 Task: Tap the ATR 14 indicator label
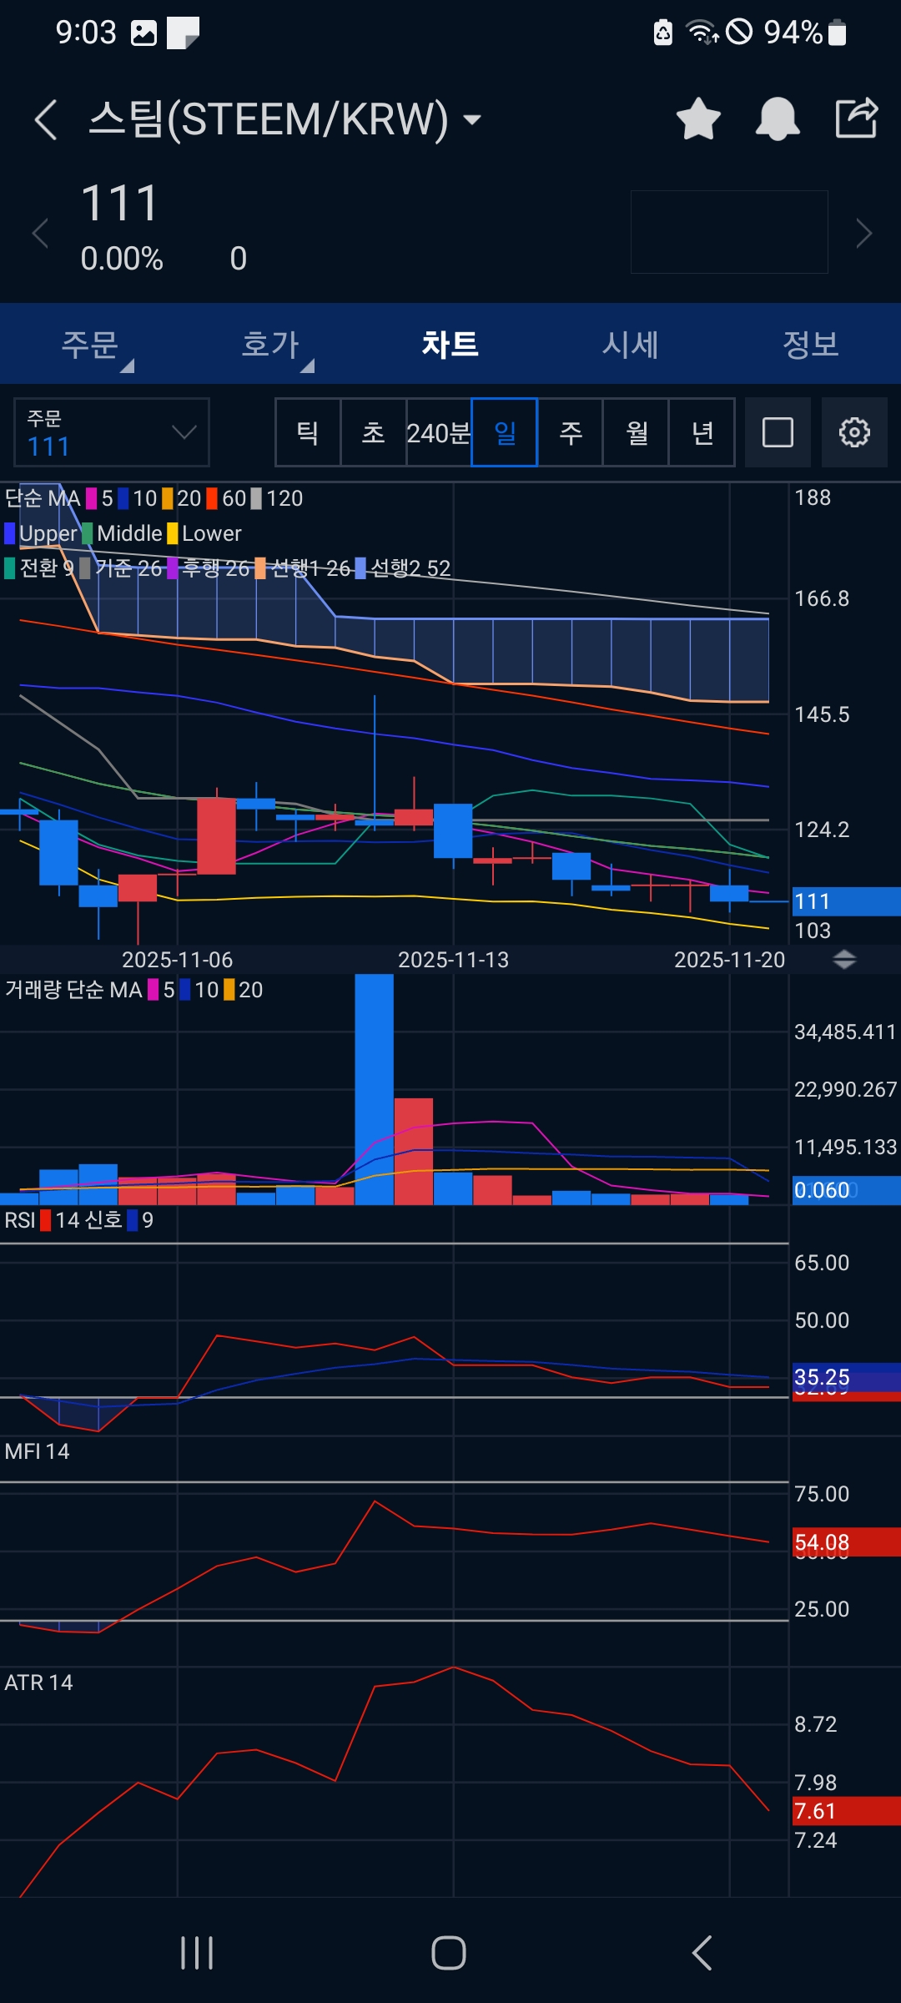(x=38, y=1683)
